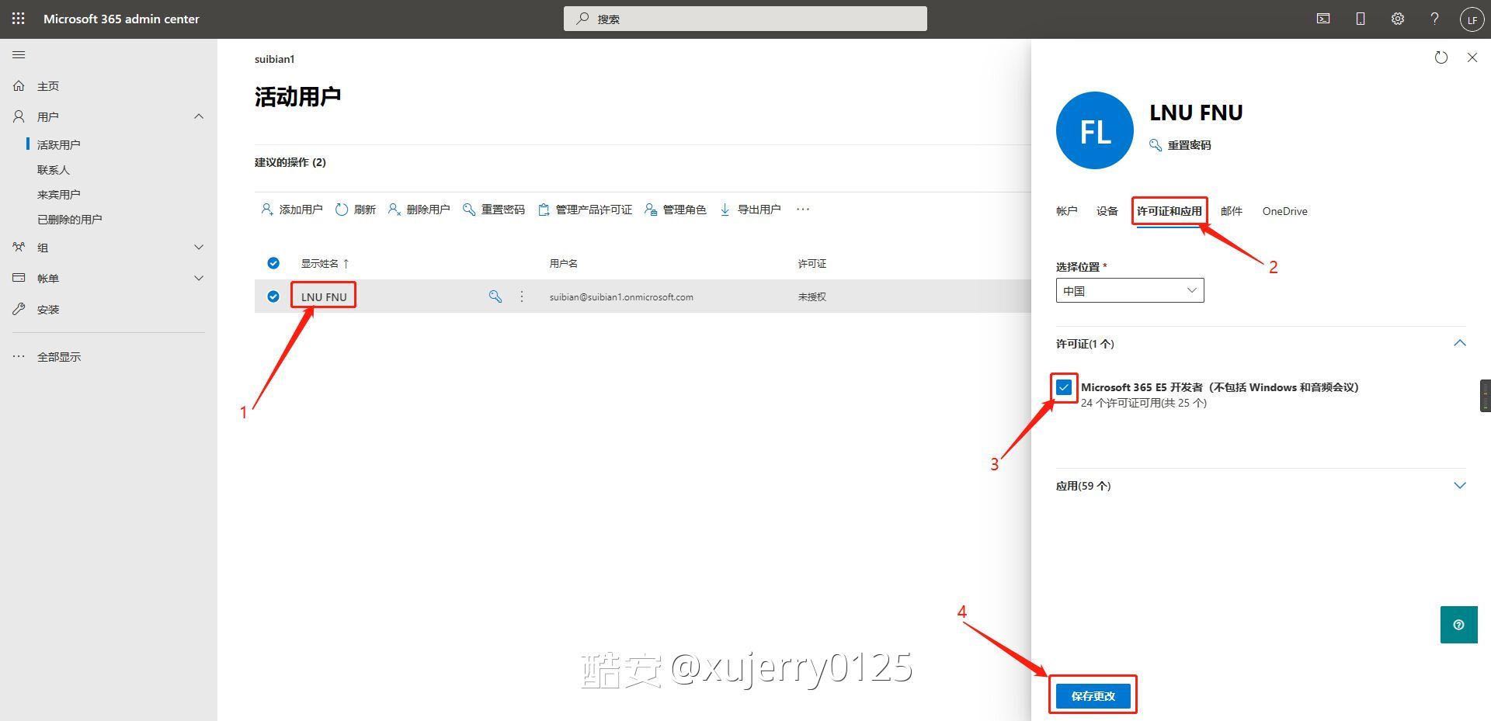Click the teal help assistant button
The width and height of the screenshot is (1491, 721).
coord(1458,625)
